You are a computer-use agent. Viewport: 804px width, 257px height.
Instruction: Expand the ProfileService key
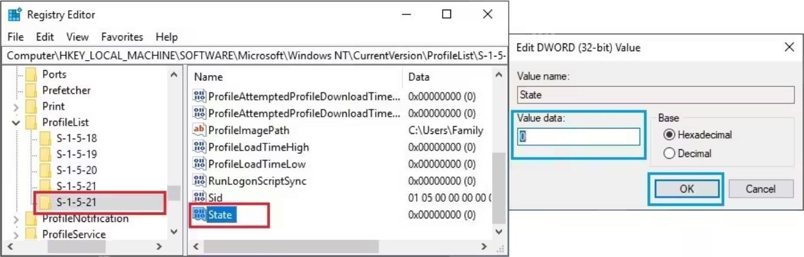(x=16, y=235)
